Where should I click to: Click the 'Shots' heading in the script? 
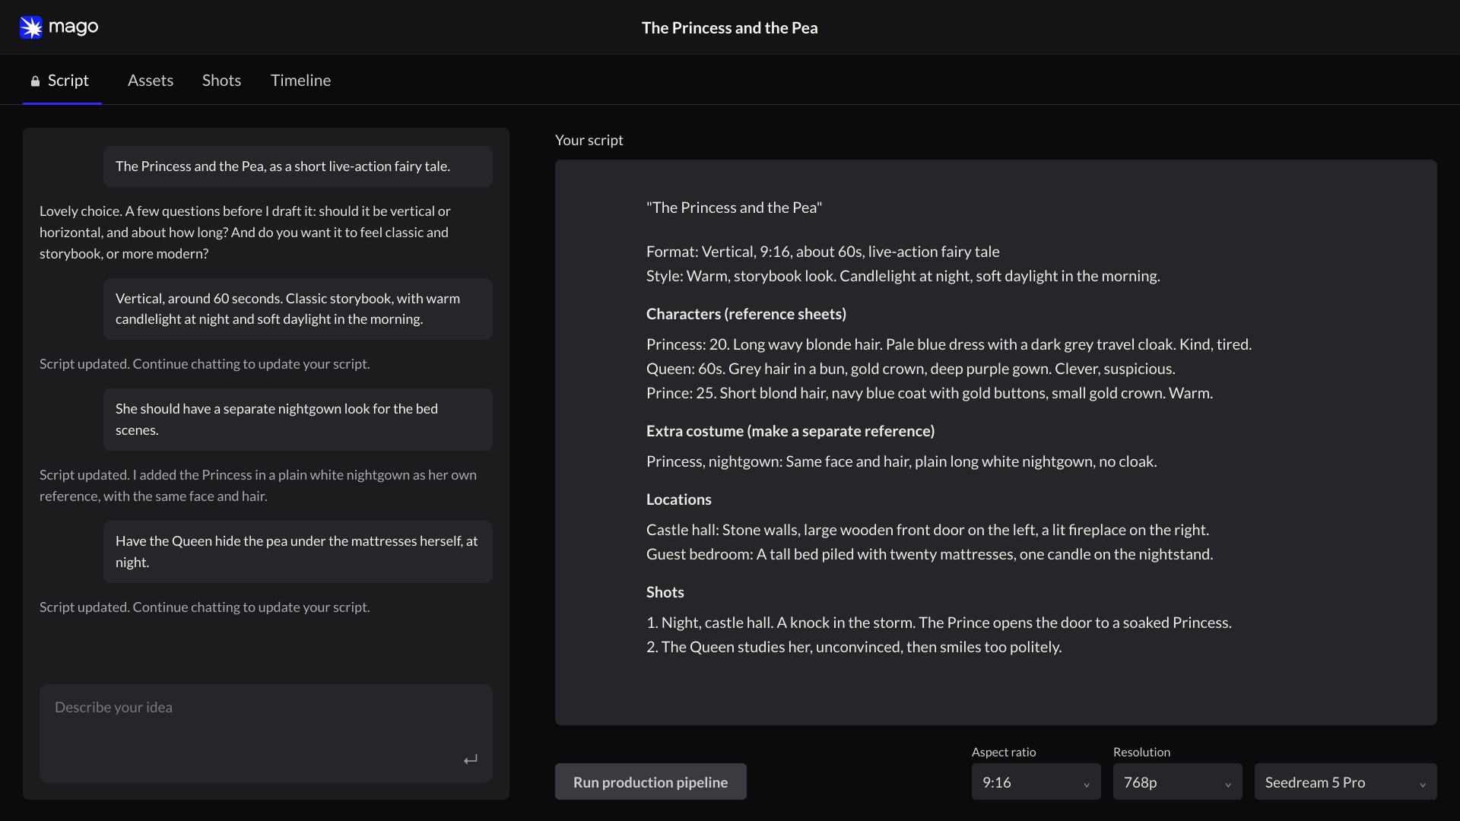pyautogui.click(x=665, y=592)
